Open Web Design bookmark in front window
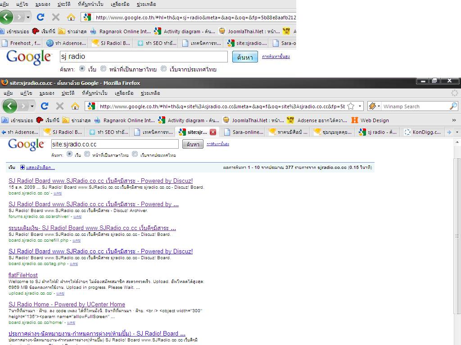Image resolution: width=461 pixels, height=345 pixels. tap(370, 120)
